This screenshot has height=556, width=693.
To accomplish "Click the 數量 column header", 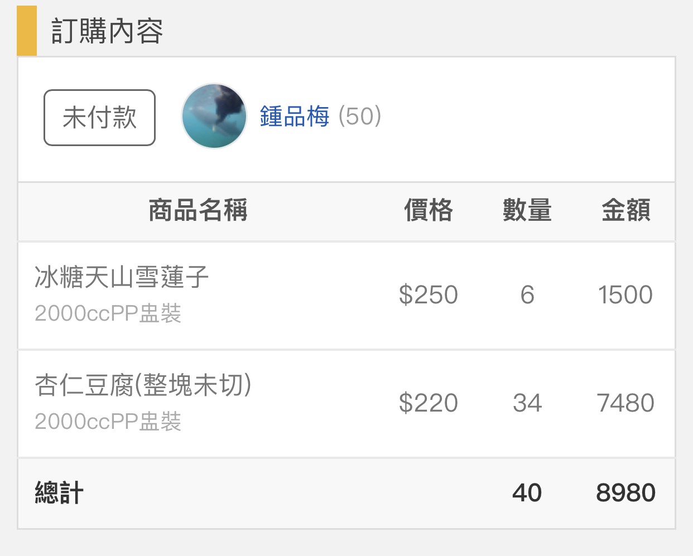I will (x=527, y=211).
